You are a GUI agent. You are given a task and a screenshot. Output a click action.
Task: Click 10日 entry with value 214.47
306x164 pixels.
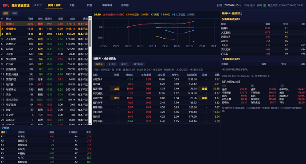[292, 89]
